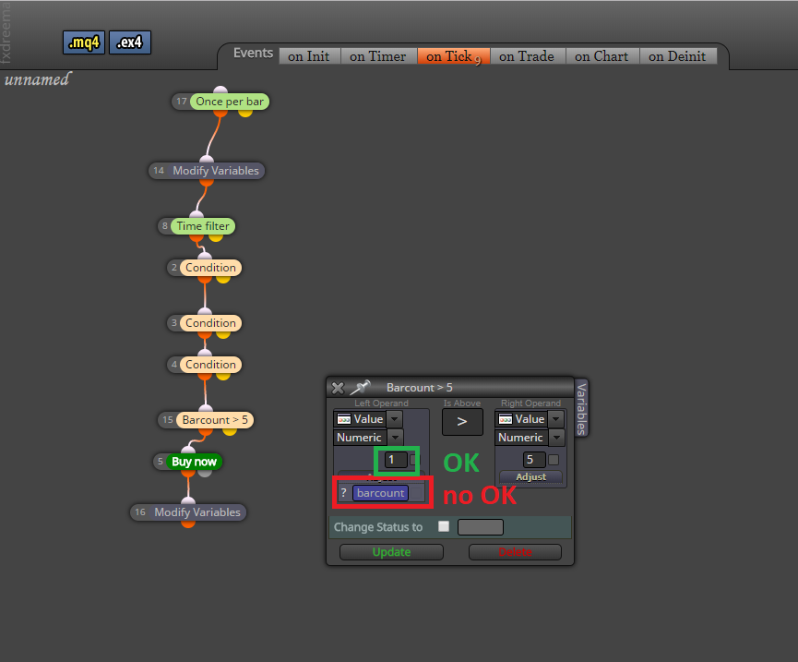Toggle the checkbox beside left operand value 1
Image resolution: width=798 pixels, height=662 pixels.
[413, 460]
